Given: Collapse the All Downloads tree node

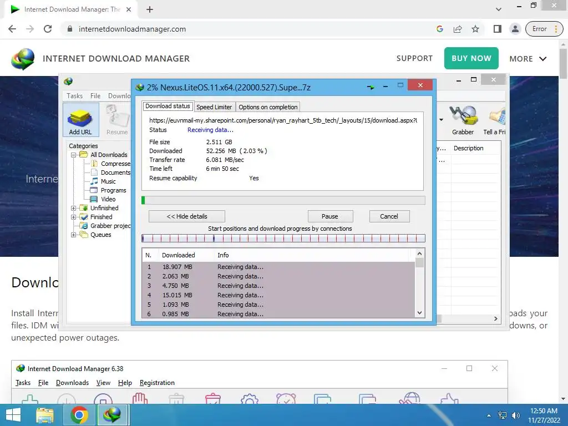Looking at the screenshot, I should (x=74, y=155).
